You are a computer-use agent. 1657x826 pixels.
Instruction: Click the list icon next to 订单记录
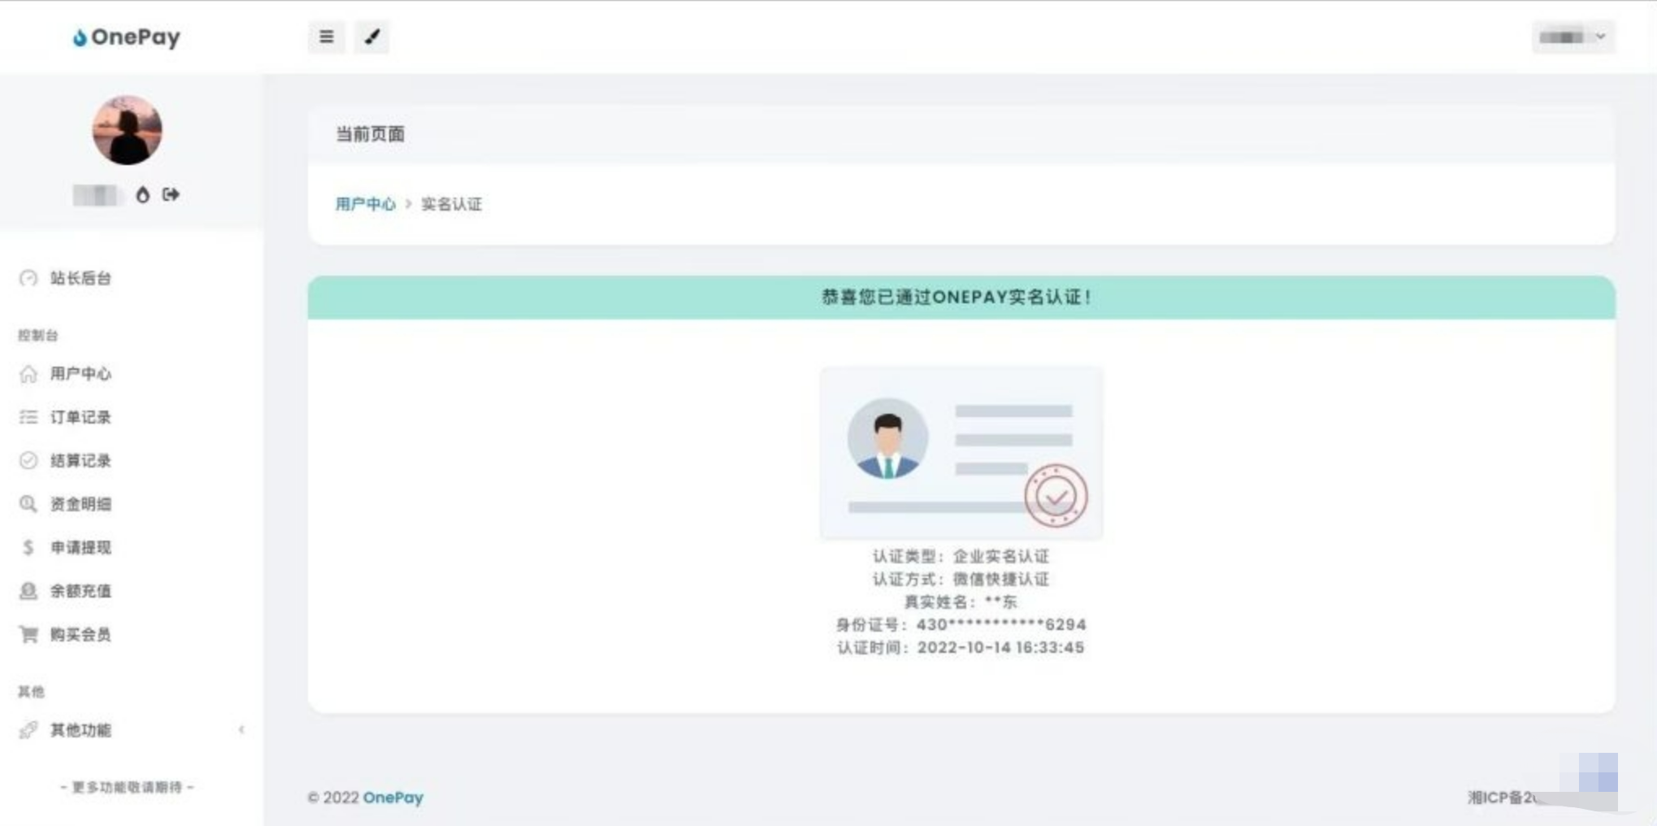coord(28,417)
